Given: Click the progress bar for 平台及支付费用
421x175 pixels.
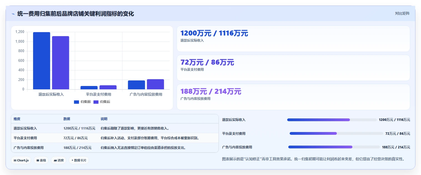Looking at the screenshot, I should pyautogui.click(x=336, y=133).
